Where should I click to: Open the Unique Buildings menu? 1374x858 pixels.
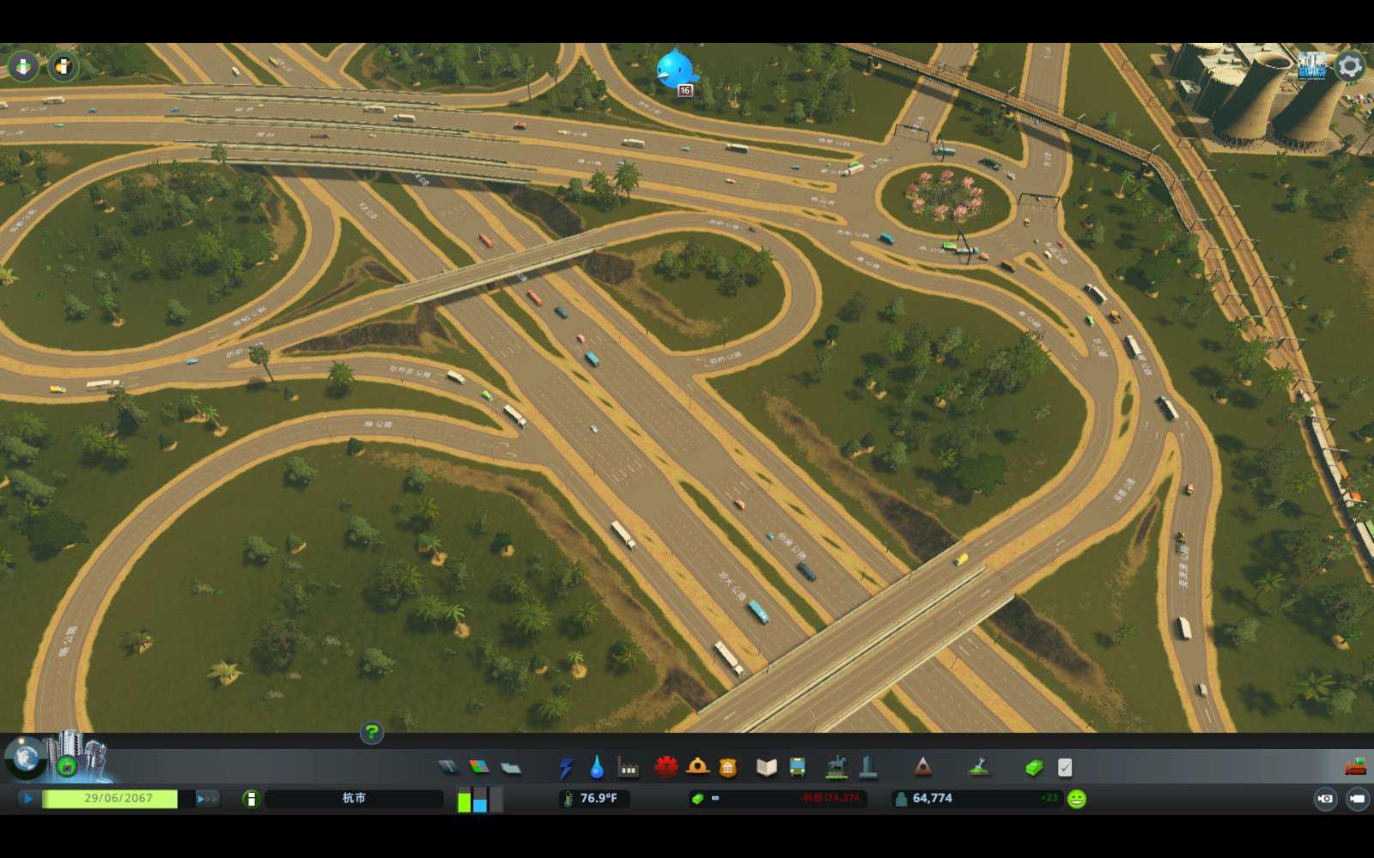point(868,767)
